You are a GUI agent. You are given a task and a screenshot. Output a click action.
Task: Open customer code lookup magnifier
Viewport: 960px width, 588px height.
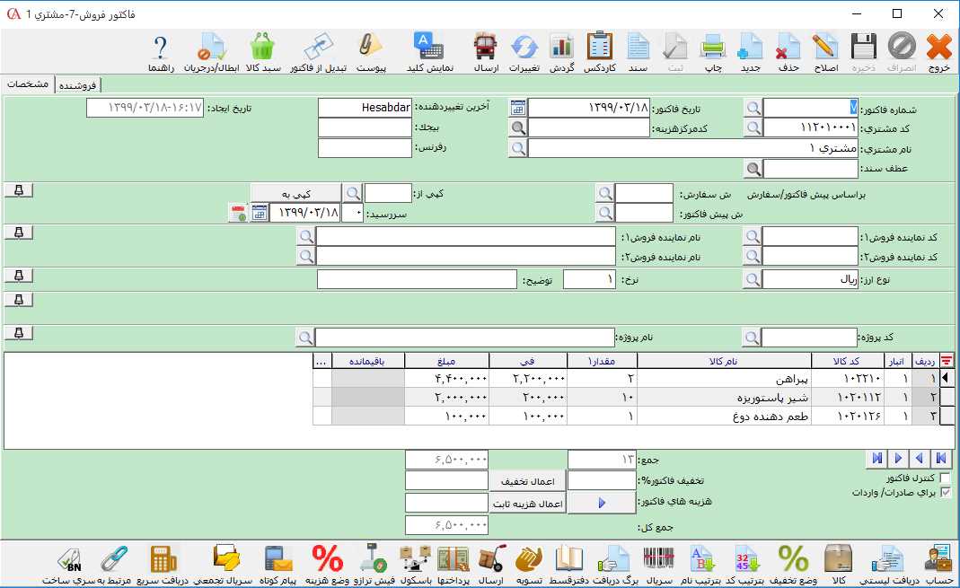click(753, 128)
